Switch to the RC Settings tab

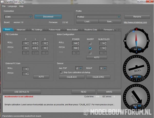tap(37, 30)
